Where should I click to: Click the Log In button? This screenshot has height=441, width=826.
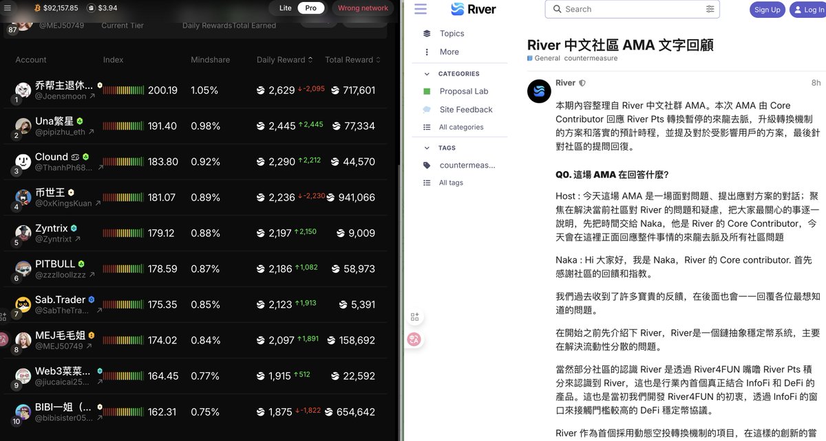coord(808,10)
